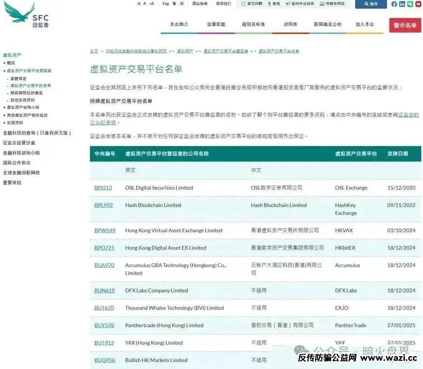Open the 传媒专用区 media section

pos(332,4)
